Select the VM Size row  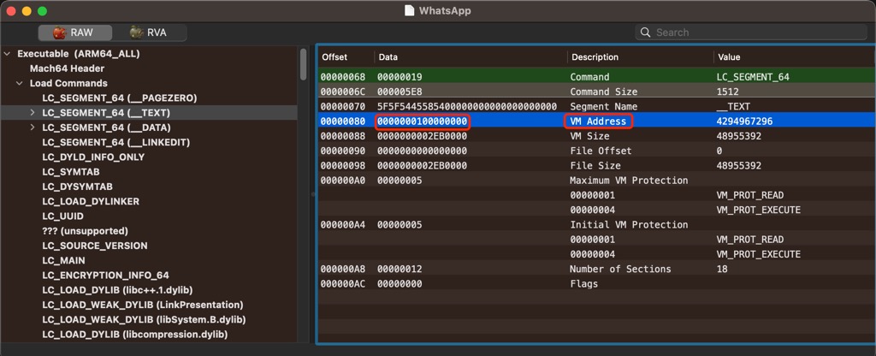click(595, 136)
